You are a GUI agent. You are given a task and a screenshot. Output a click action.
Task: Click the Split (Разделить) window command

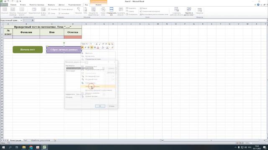tap(131, 8)
